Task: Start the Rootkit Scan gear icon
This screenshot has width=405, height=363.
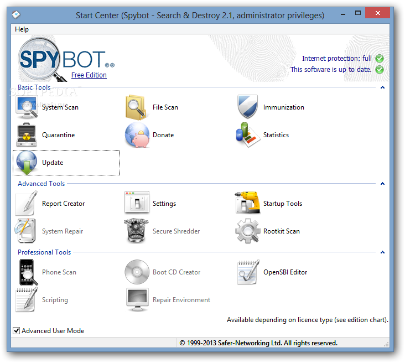Action: tap(247, 231)
